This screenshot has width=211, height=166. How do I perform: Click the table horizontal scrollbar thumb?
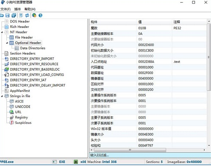(x=130, y=150)
